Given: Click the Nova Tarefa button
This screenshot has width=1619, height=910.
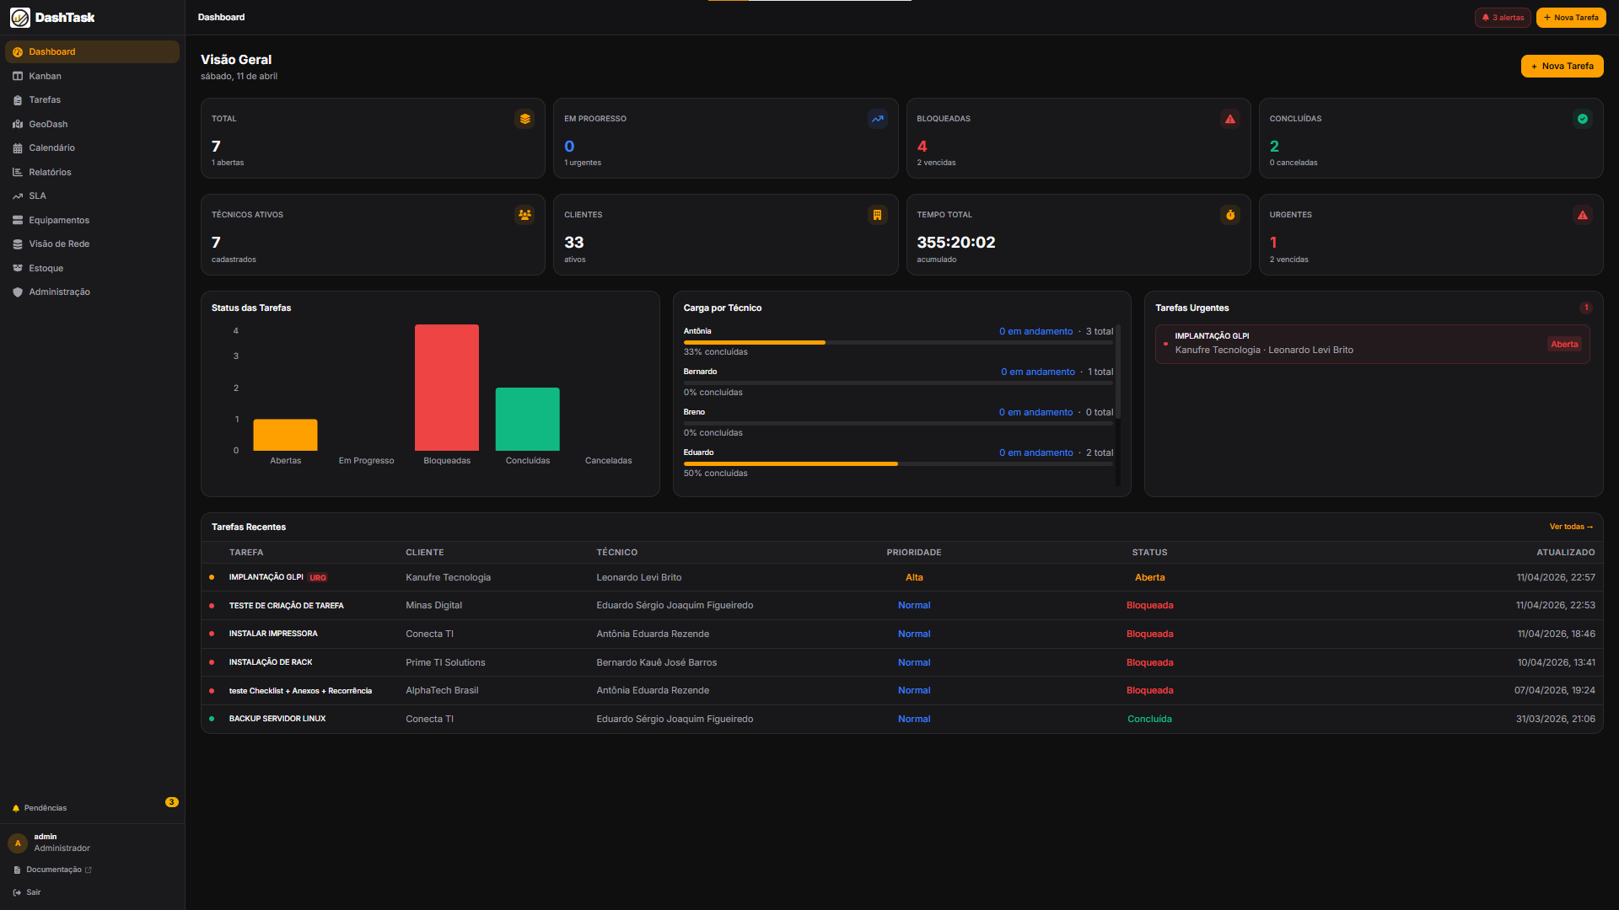Looking at the screenshot, I should (x=1562, y=66).
